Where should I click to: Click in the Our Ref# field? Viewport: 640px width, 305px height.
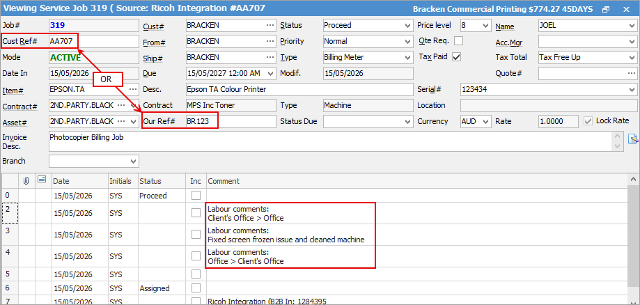231,121
